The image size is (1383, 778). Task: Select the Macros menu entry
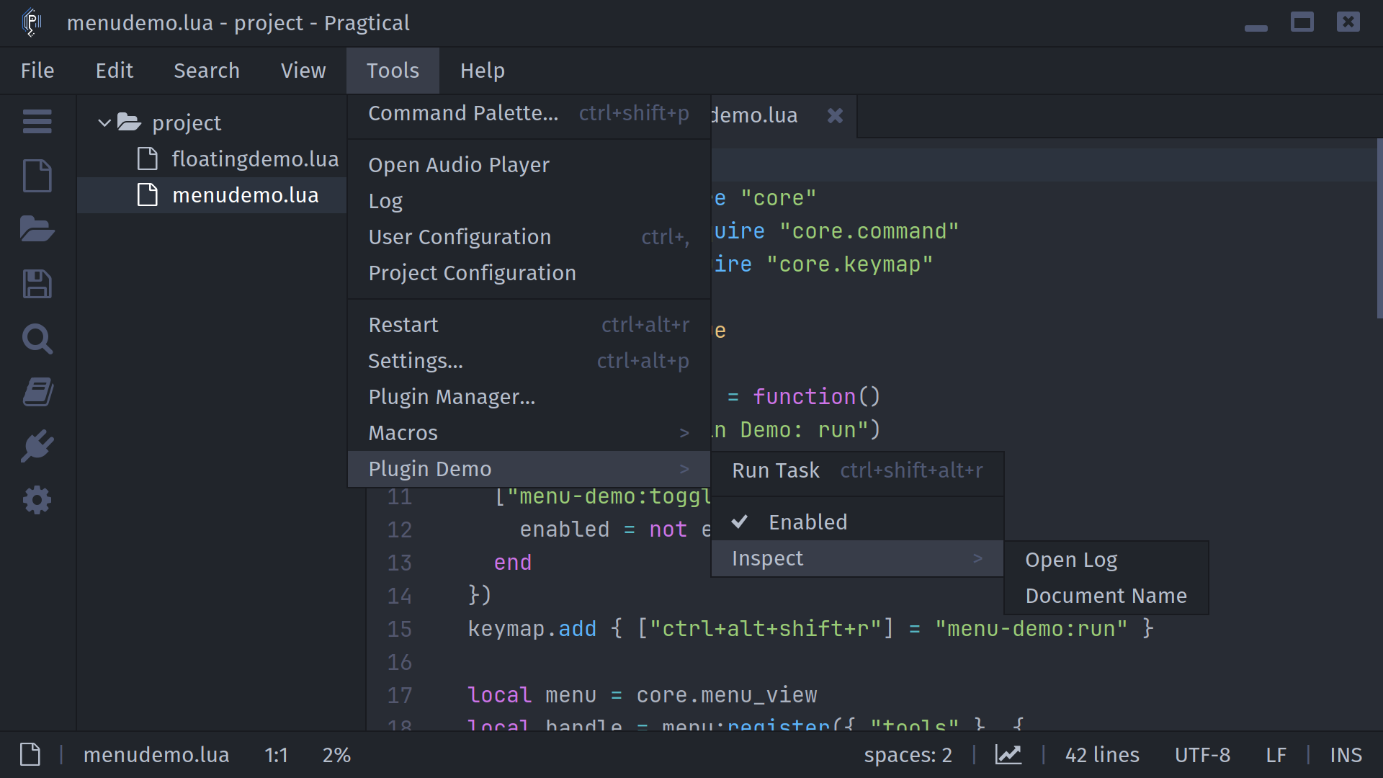click(x=529, y=433)
